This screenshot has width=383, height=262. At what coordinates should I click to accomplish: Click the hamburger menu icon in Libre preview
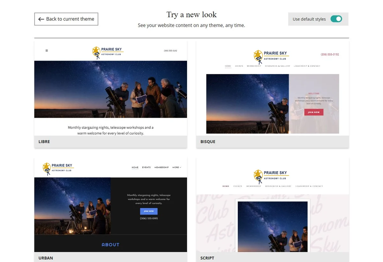(47, 51)
